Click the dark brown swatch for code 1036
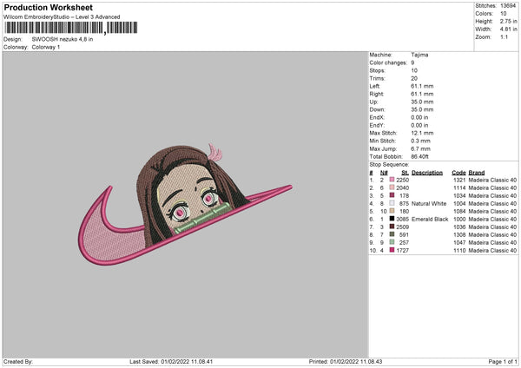 (x=392, y=227)
